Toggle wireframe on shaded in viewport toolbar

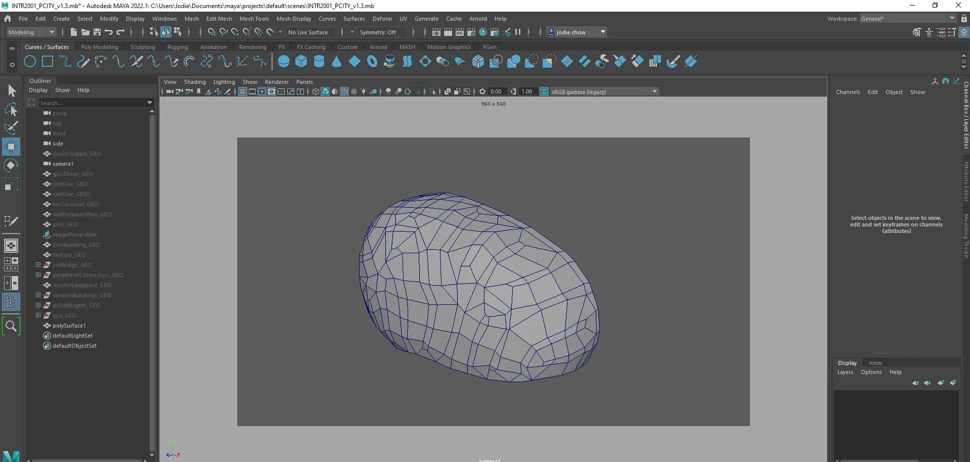click(344, 91)
